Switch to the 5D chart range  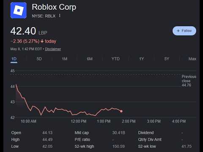pos(39,59)
